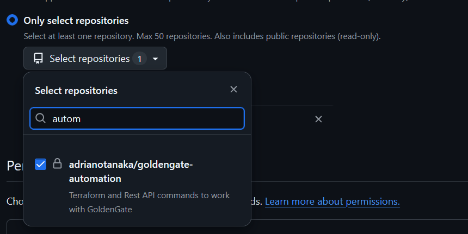Focus the search field containing "autom"
Viewport: 468px width, 234px height.
click(137, 118)
